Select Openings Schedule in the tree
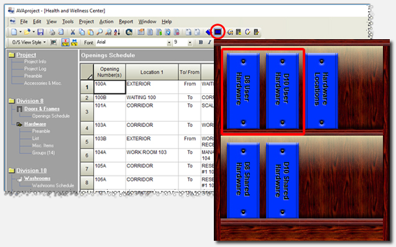Viewport: 396px width, 247px height. [51, 116]
